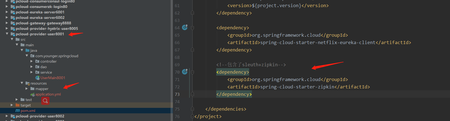Screen dimensions: 450x121
Task: Select pcloud-gateway-gateway8888 module folder icon
Action: click(x=13, y=23)
